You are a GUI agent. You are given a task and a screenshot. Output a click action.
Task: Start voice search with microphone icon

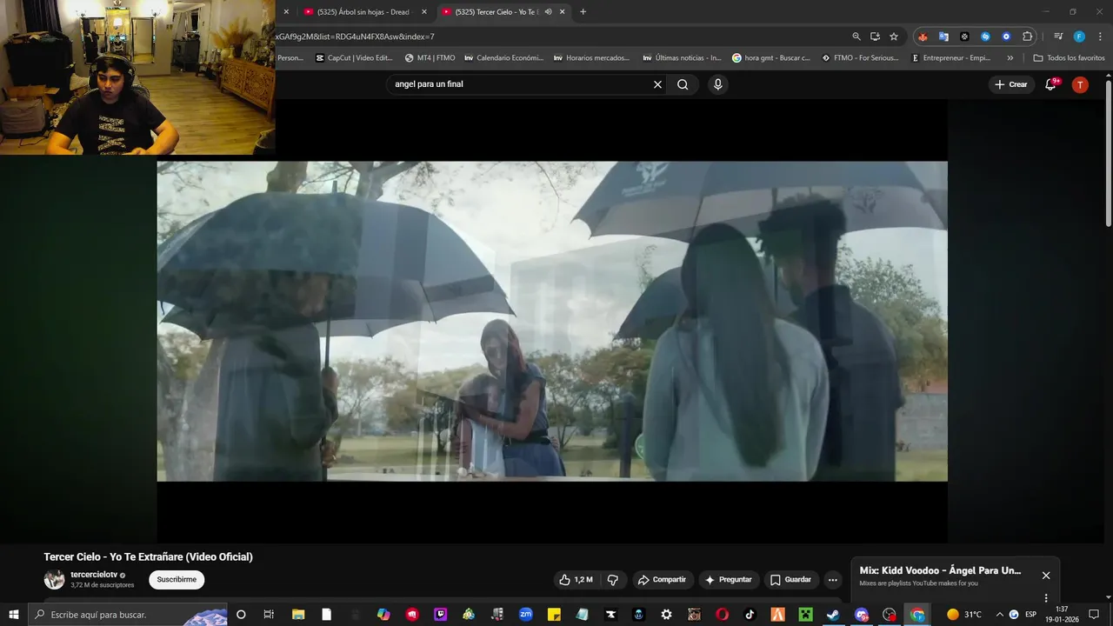click(x=717, y=84)
